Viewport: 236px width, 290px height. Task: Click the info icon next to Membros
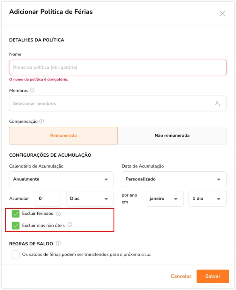pos(32,90)
